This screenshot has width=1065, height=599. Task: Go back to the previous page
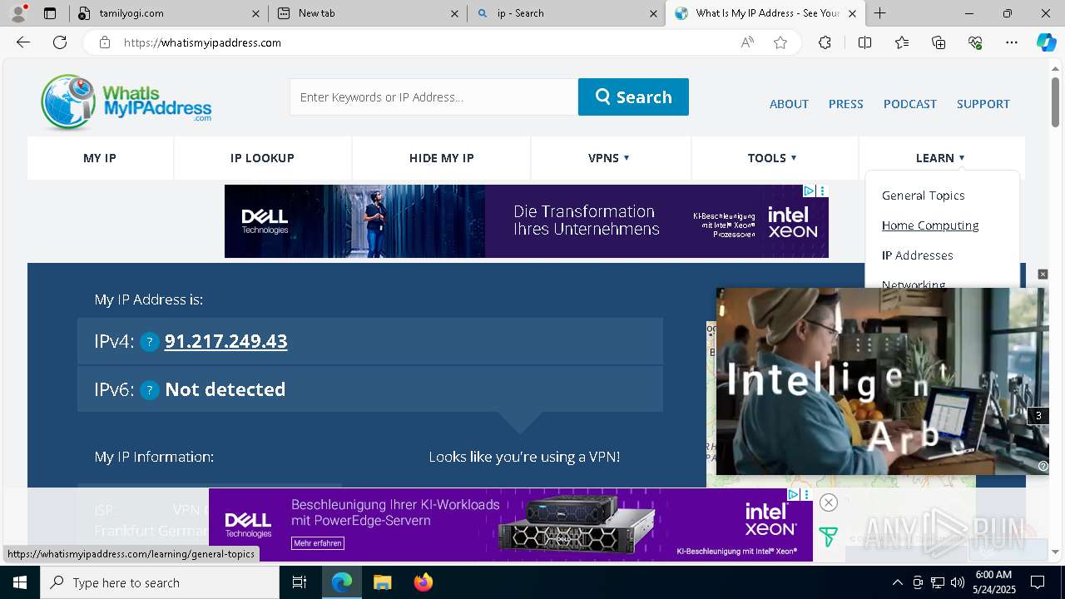click(23, 42)
